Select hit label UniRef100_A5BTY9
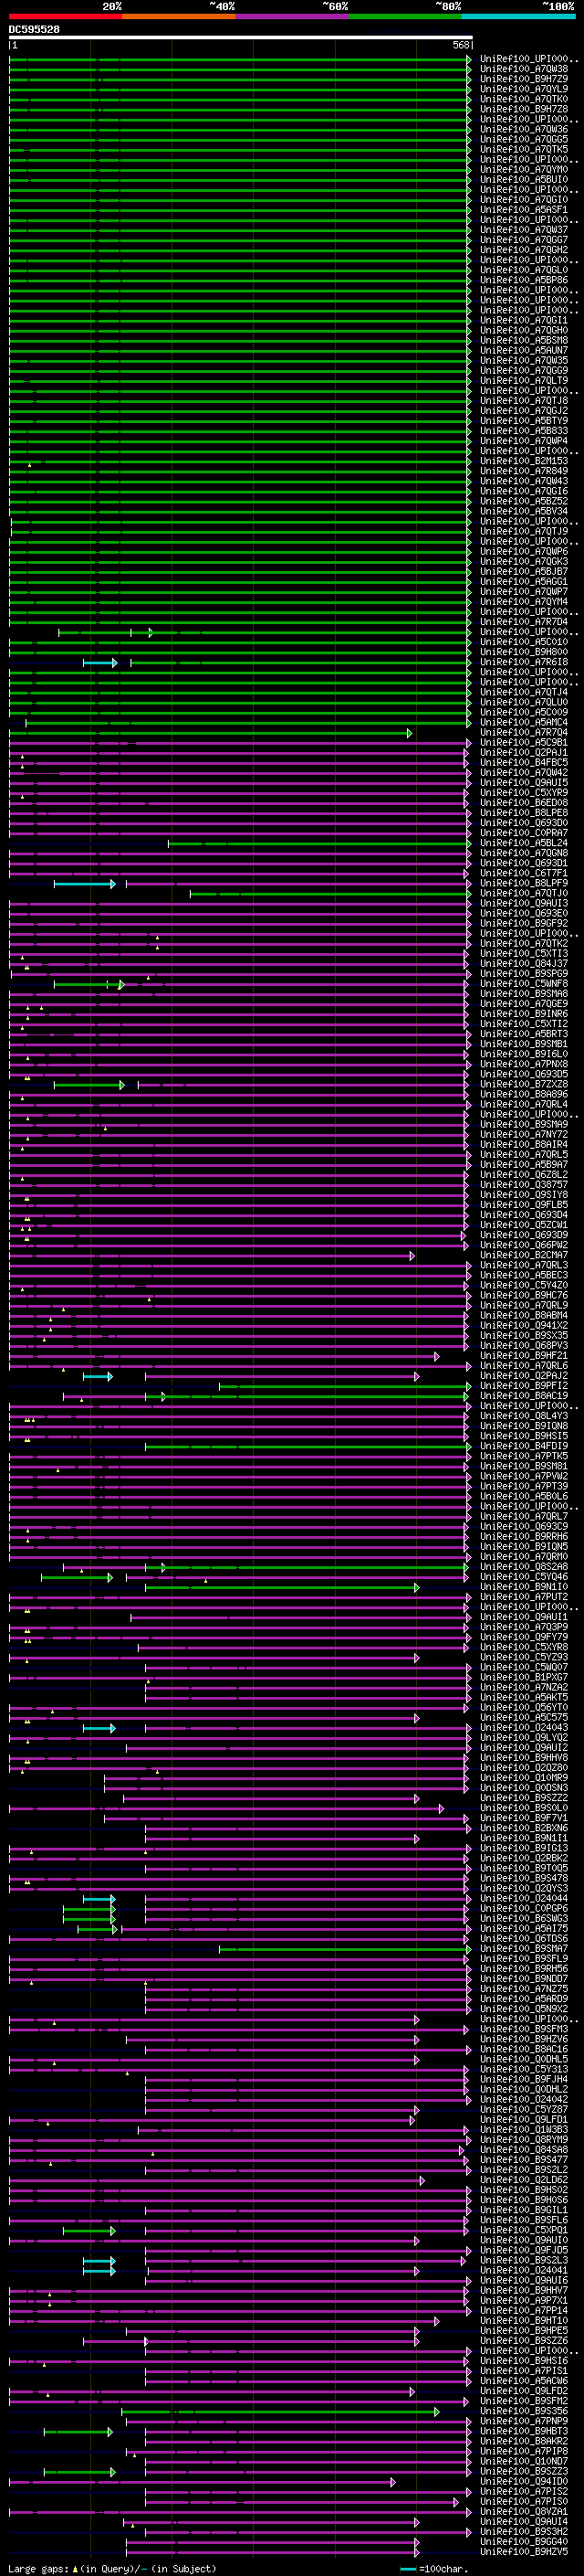 (x=524, y=421)
